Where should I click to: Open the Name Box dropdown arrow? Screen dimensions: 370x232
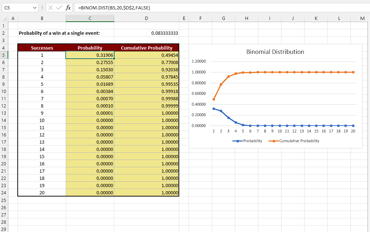pyautogui.click(x=35, y=8)
